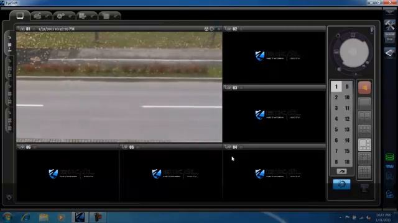Image resolution: width=398 pixels, height=223 pixels.
Task: Switch to the second top tab with camera icon
Action: pos(41,16)
